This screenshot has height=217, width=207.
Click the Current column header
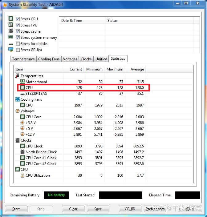(x=74, y=69)
